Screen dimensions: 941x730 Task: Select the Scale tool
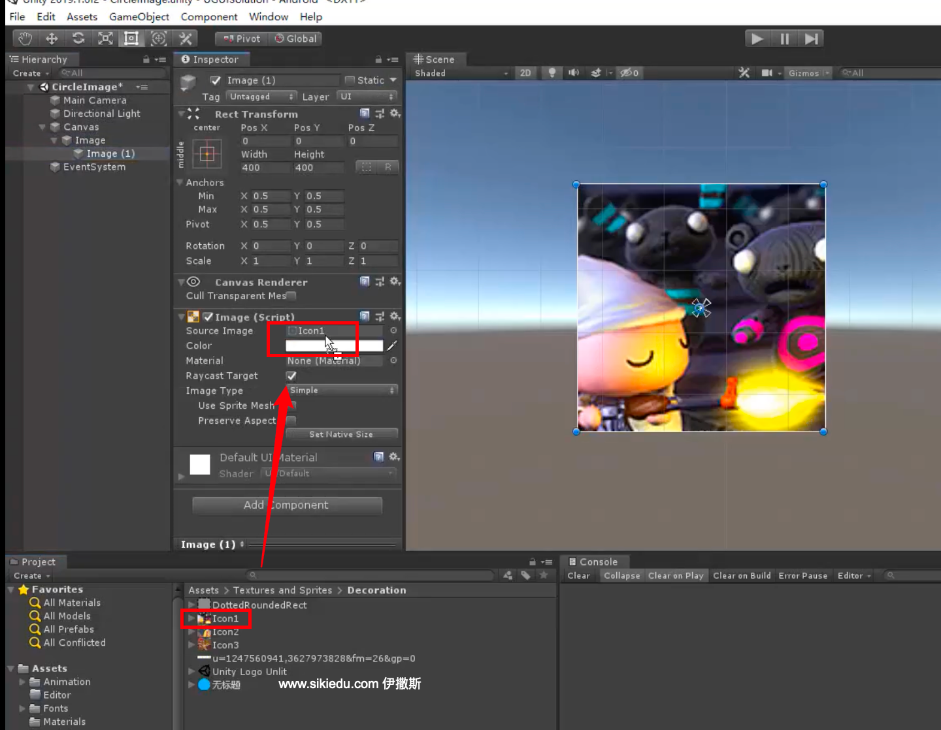105,39
